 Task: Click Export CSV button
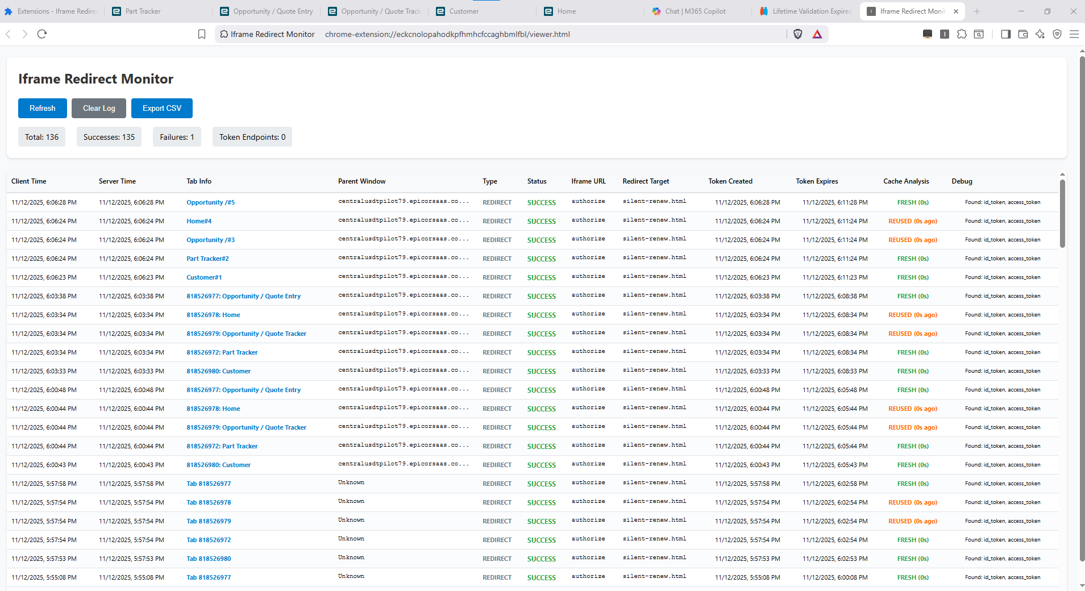click(162, 108)
